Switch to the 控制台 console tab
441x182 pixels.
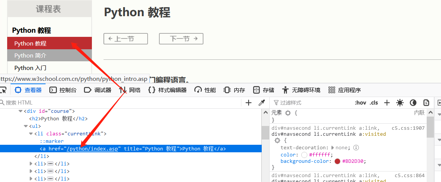(63, 90)
